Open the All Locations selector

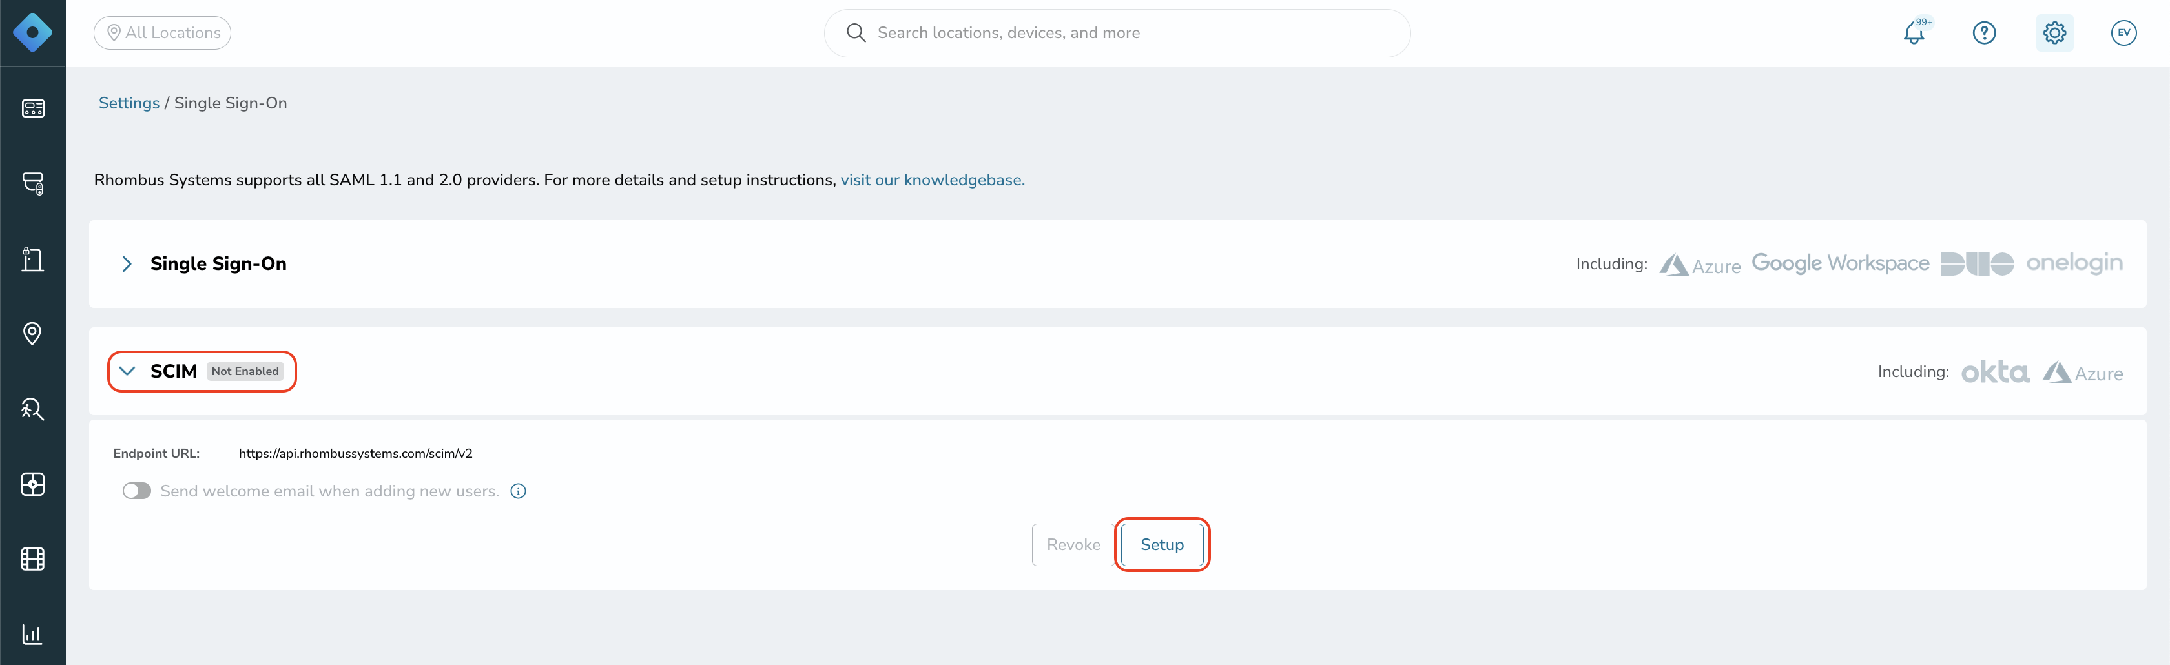click(163, 33)
